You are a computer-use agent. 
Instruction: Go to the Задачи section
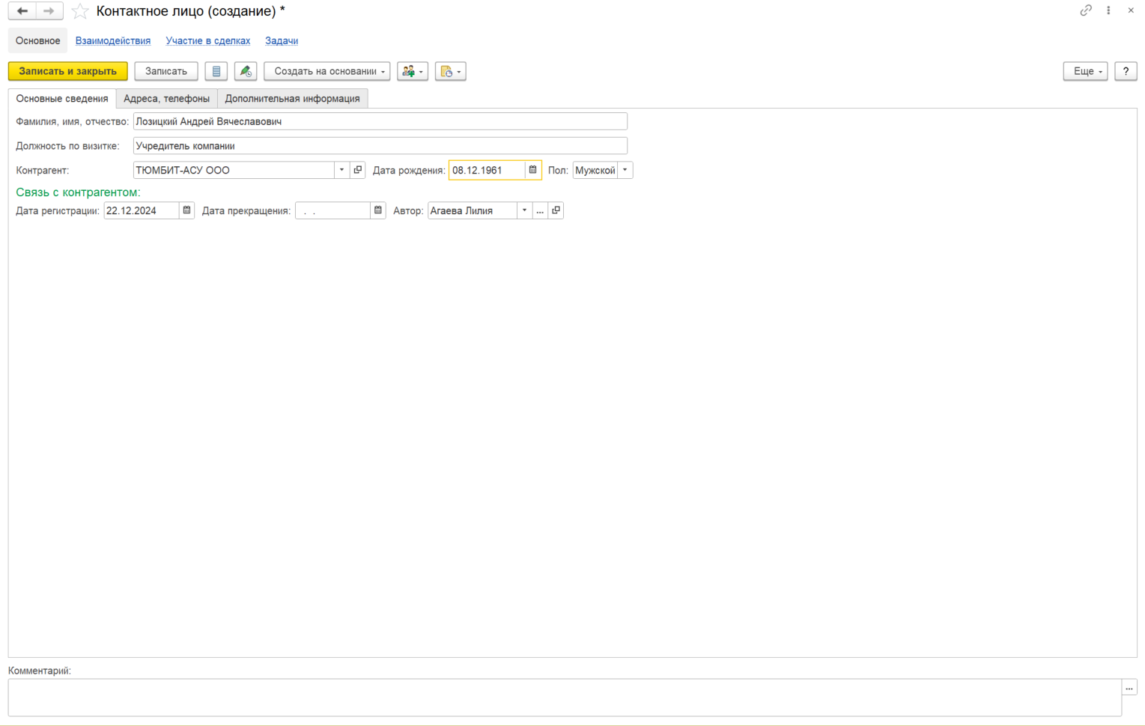point(282,40)
